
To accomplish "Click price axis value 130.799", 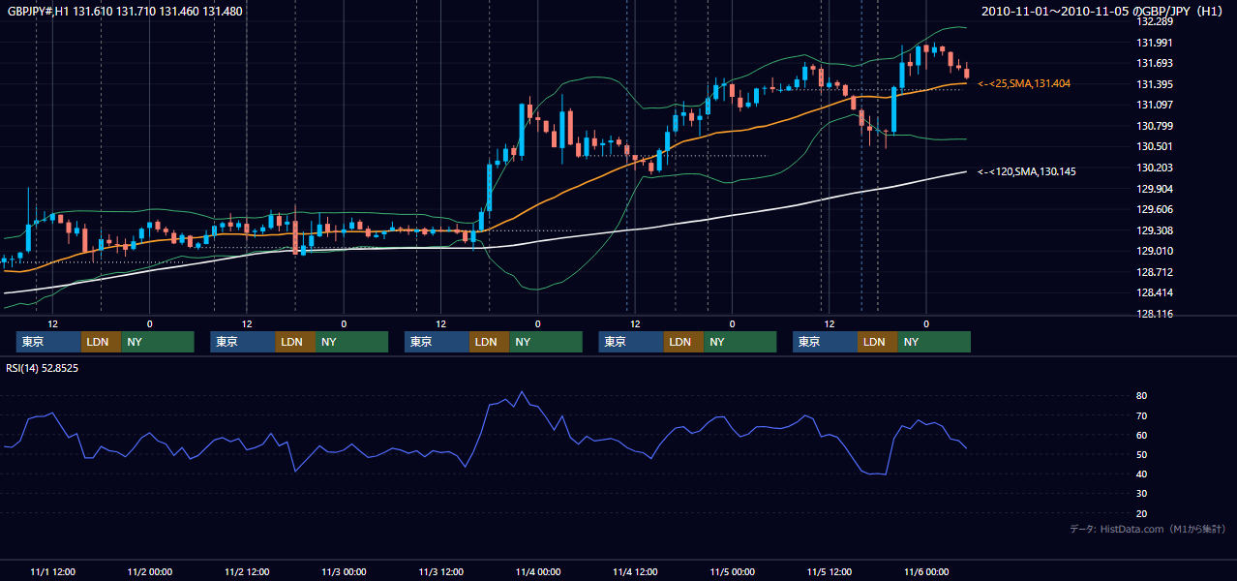I will (1154, 126).
